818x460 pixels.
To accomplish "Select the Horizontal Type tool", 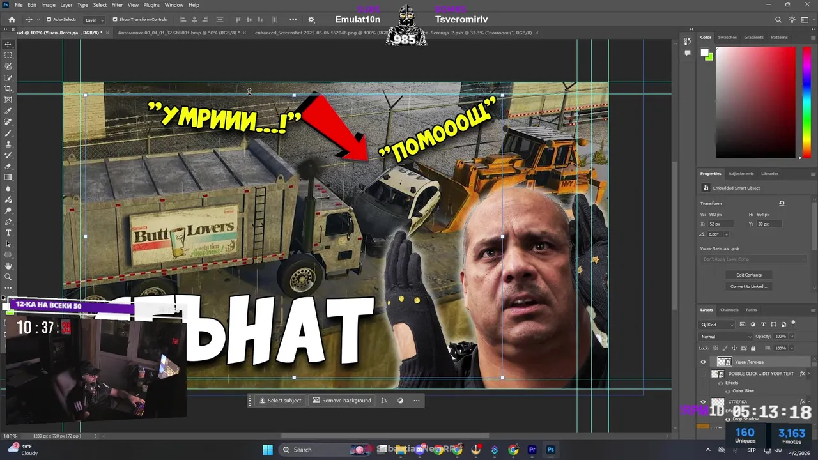I will pyautogui.click(x=8, y=233).
